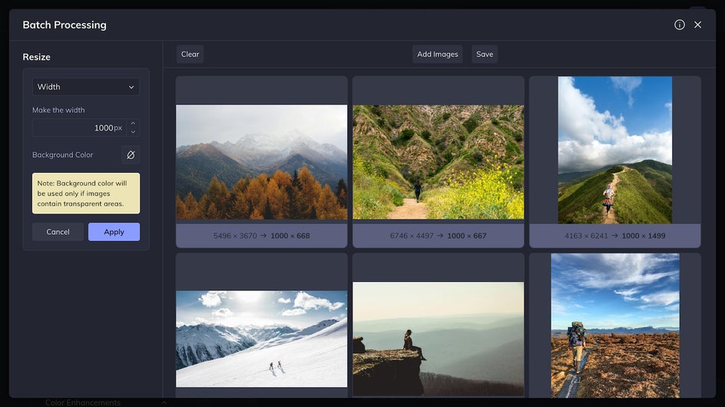Click the '4163 × 6241 → 1000 × 1499' label
Image resolution: width=725 pixels, height=407 pixels.
615,236
